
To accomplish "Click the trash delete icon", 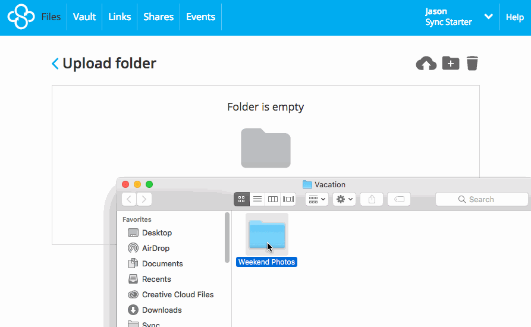I will [x=472, y=63].
